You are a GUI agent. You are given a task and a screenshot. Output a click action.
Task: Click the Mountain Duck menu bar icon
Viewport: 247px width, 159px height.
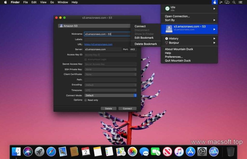click(x=214, y=2)
